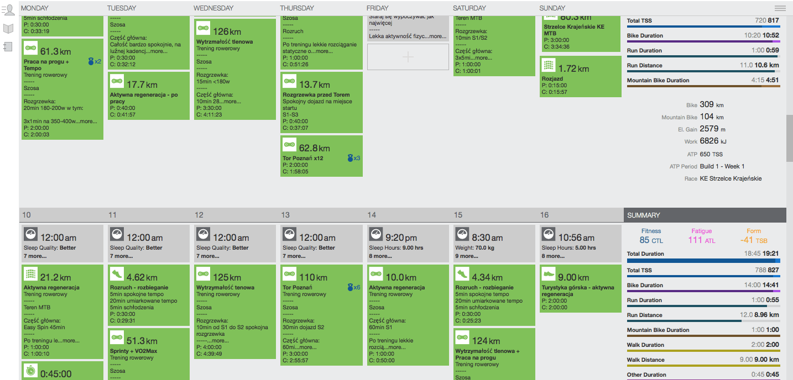The image size is (793, 380).
Task: Open the workout library book icon
Action: (8, 28)
